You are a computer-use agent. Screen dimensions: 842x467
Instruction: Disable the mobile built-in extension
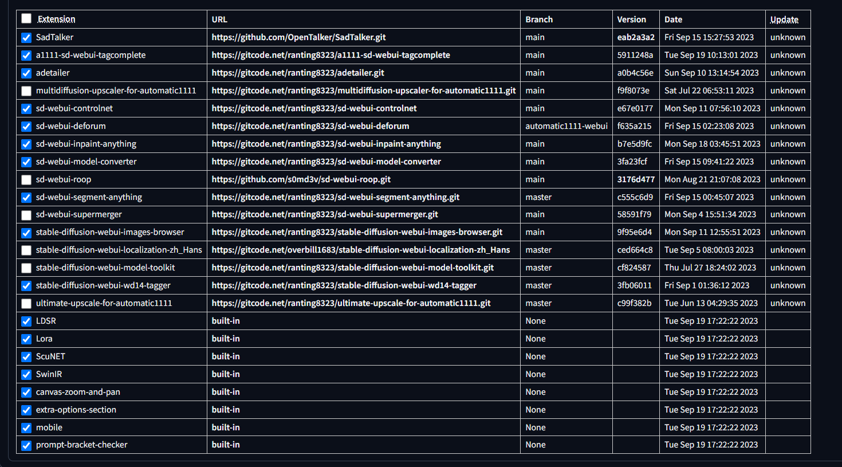[26, 427]
